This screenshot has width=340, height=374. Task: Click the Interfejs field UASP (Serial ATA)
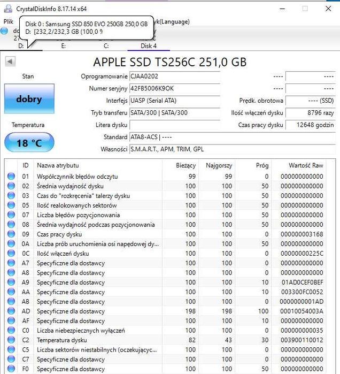coord(175,101)
